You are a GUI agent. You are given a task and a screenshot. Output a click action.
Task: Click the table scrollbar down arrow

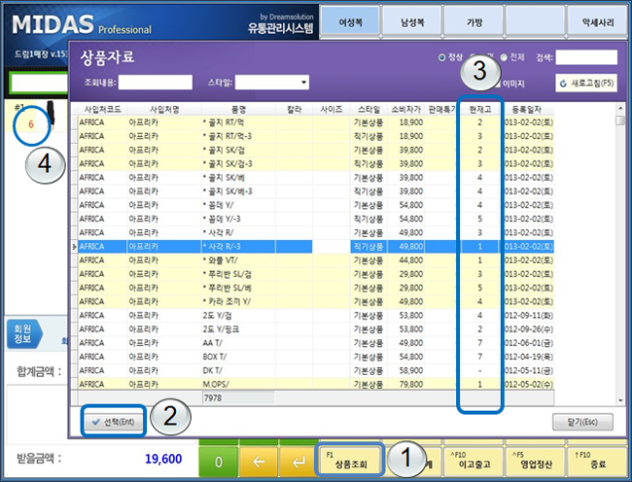pyautogui.click(x=620, y=400)
